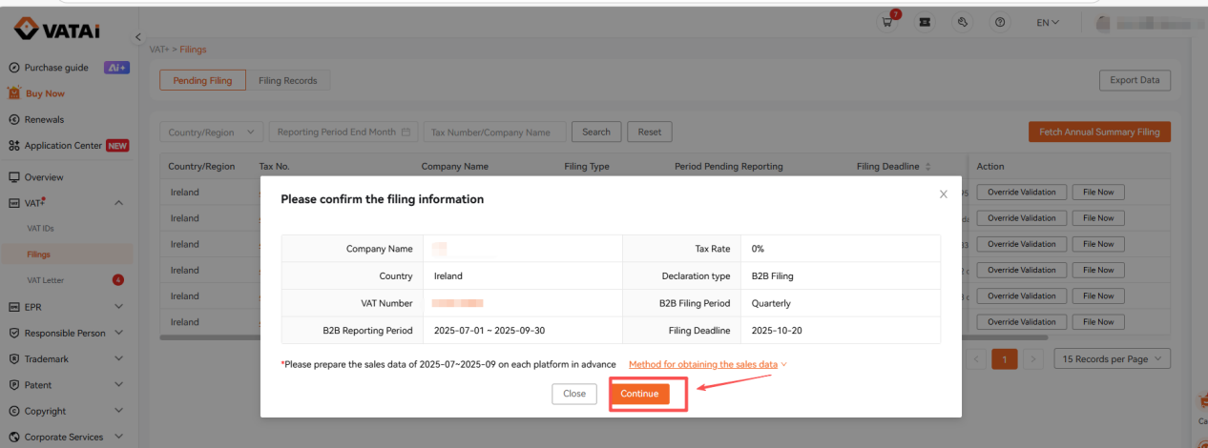Open Renewals in the sidebar

[x=44, y=119]
